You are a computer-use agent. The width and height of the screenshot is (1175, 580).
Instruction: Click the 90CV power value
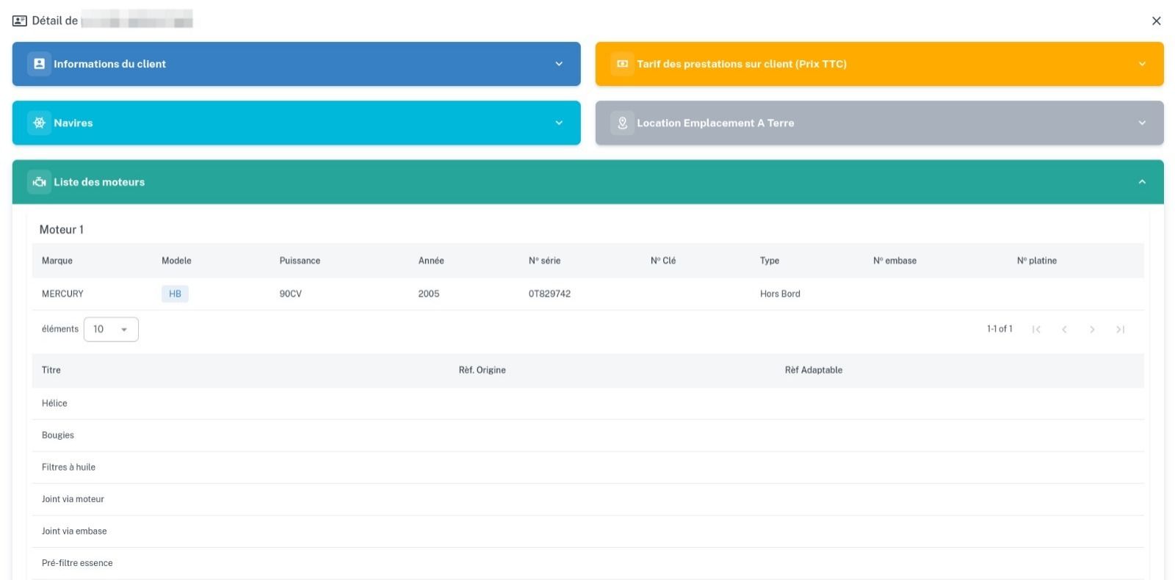pyautogui.click(x=291, y=294)
